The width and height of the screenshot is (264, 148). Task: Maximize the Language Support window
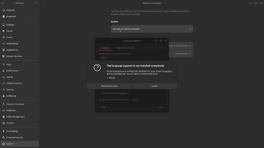pyautogui.click(x=161, y=41)
